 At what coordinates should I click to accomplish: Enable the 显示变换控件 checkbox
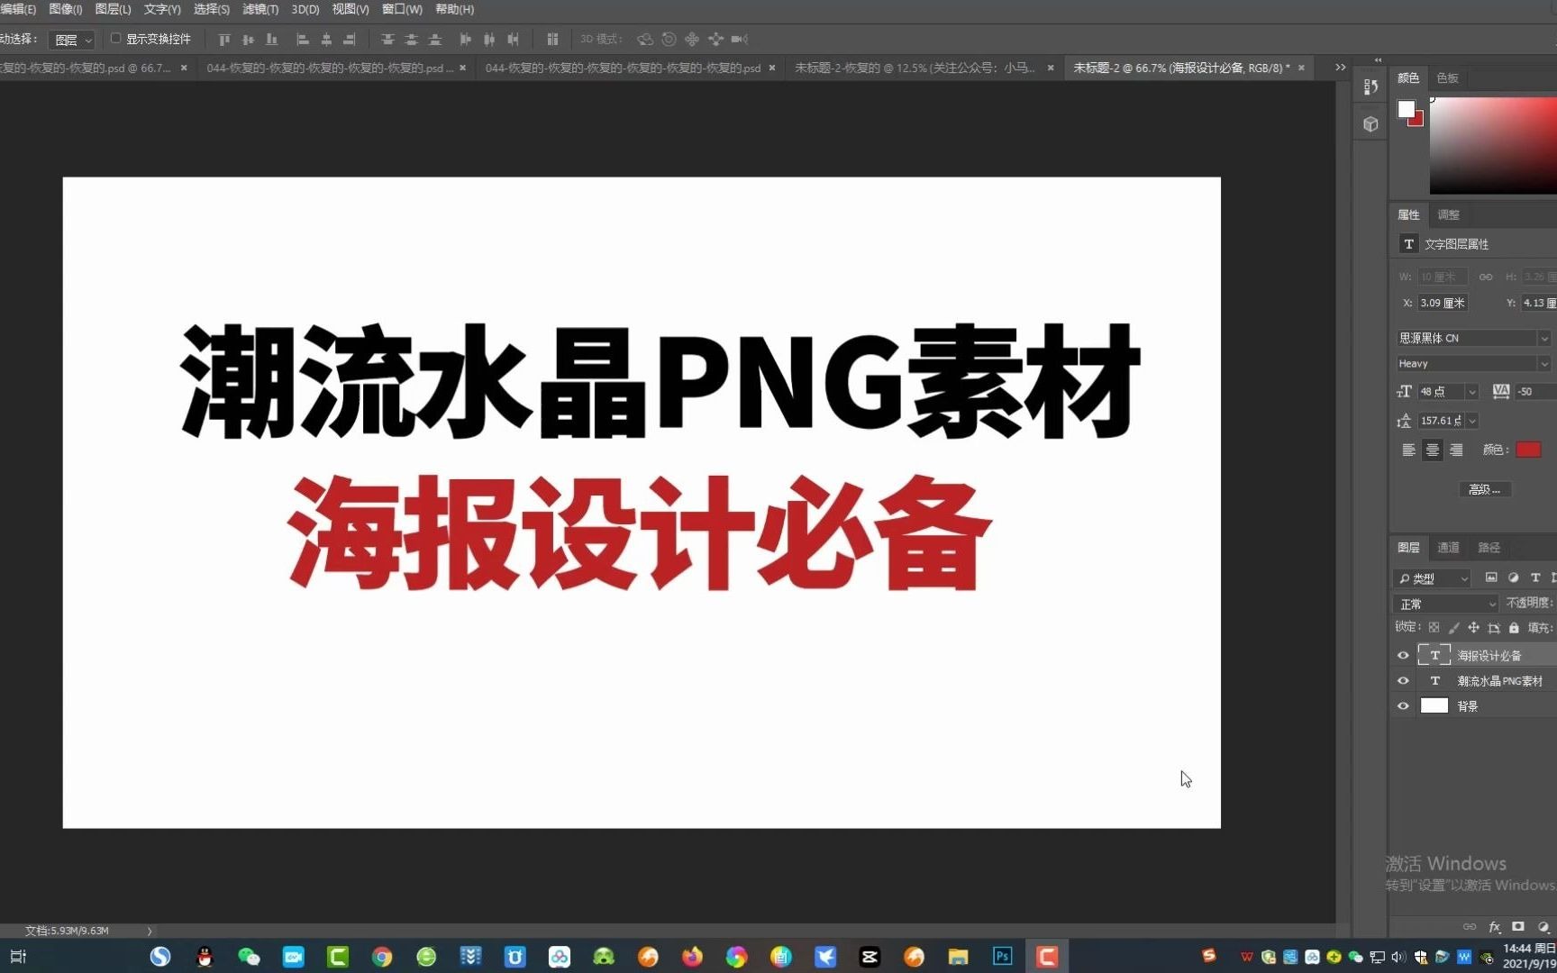pyautogui.click(x=115, y=39)
